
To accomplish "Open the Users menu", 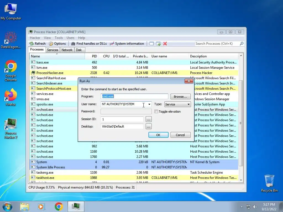I will coord(70,38).
